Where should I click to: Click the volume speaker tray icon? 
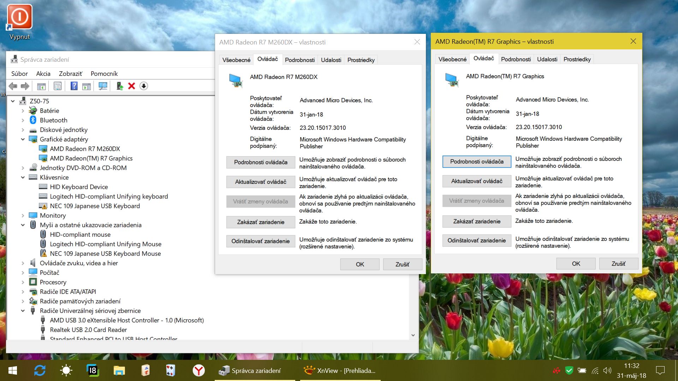click(x=607, y=370)
